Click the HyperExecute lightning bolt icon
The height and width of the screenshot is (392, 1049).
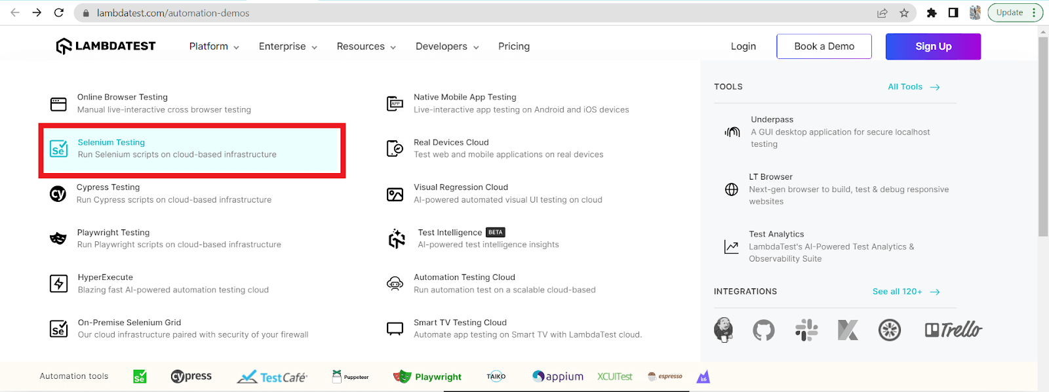click(59, 284)
